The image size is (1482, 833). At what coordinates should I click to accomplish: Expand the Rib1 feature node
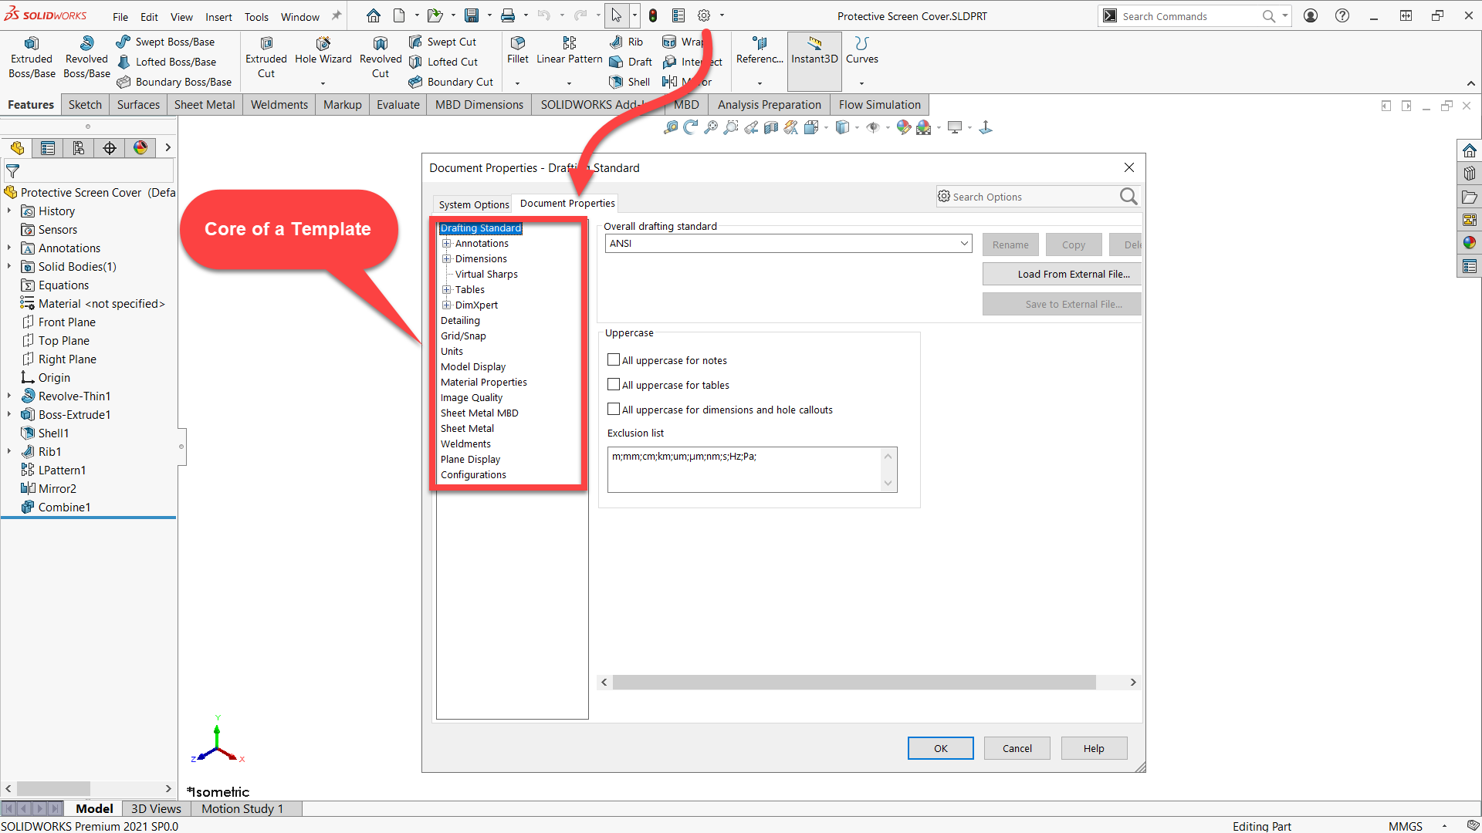pyautogui.click(x=9, y=451)
